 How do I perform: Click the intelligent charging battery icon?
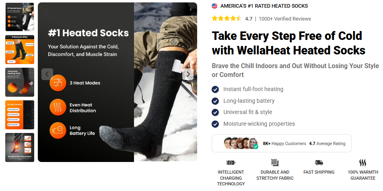coord(231,163)
